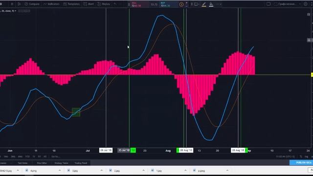The width and height of the screenshot is (313, 176).
Task: Click the 08 Jul '18 date label
Action: click(106, 150)
